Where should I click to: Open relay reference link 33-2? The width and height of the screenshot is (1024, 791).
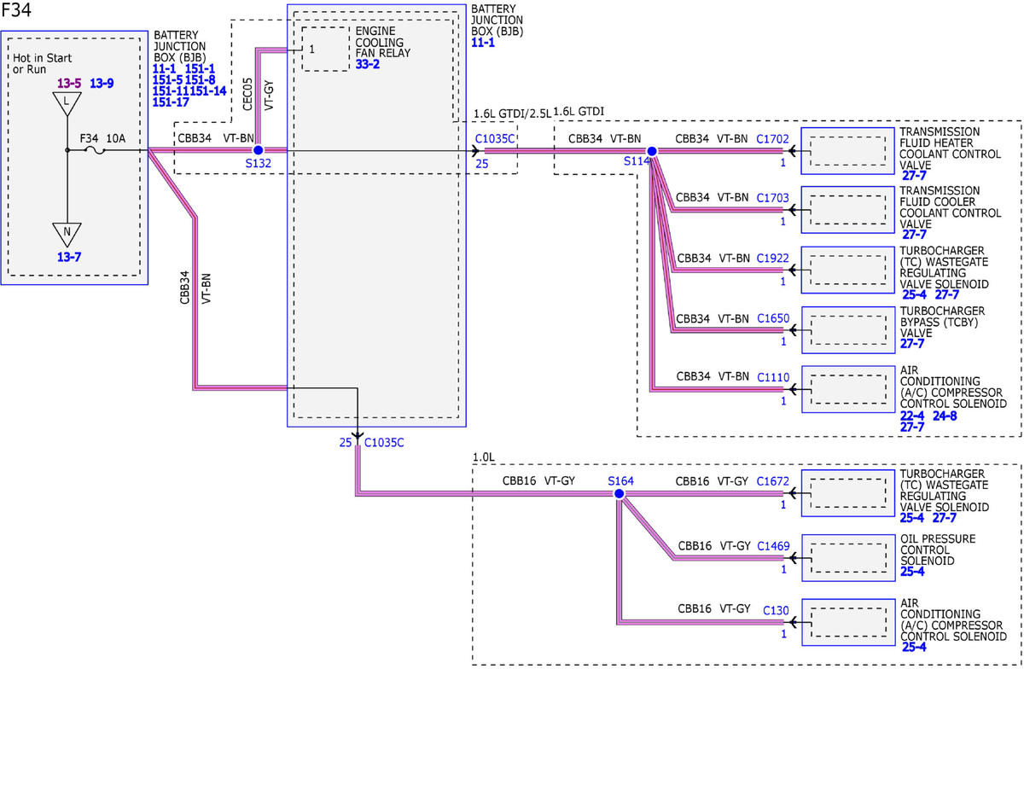pyautogui.click(x=369, y=64)
